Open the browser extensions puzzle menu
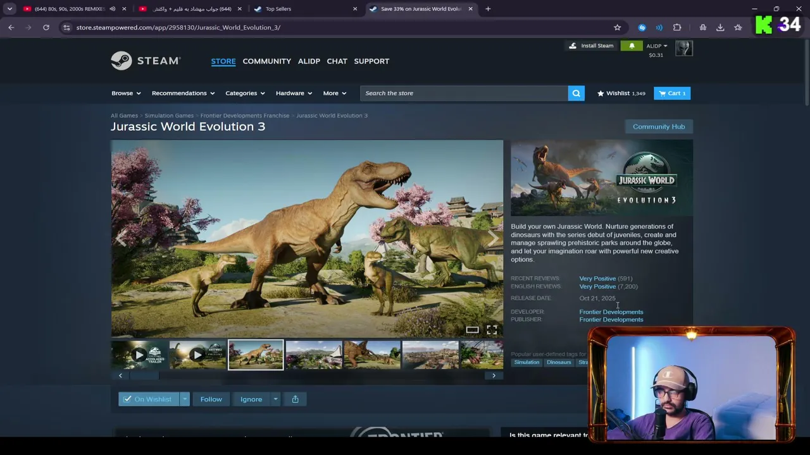This screenshot has height=455, width=810. [x=677, y=27]
